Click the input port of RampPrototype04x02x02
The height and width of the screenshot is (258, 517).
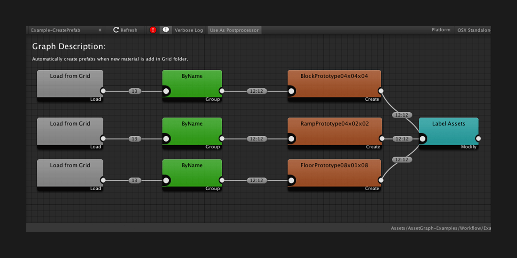point(291,139)
